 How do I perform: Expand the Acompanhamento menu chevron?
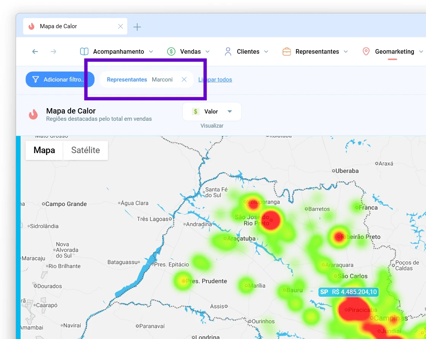click(x=151, y=51)
